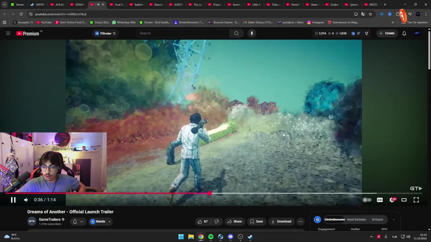Open the account avatar menu

[418, 33]
